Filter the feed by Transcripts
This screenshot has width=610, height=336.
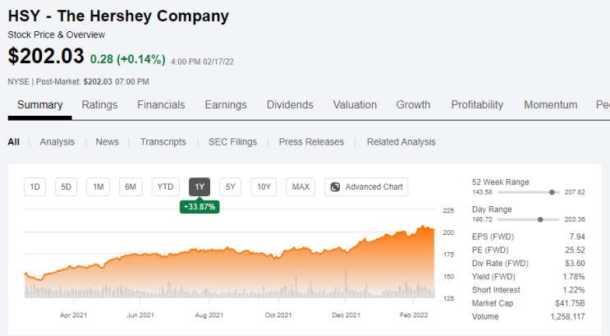tap(163, 142)
